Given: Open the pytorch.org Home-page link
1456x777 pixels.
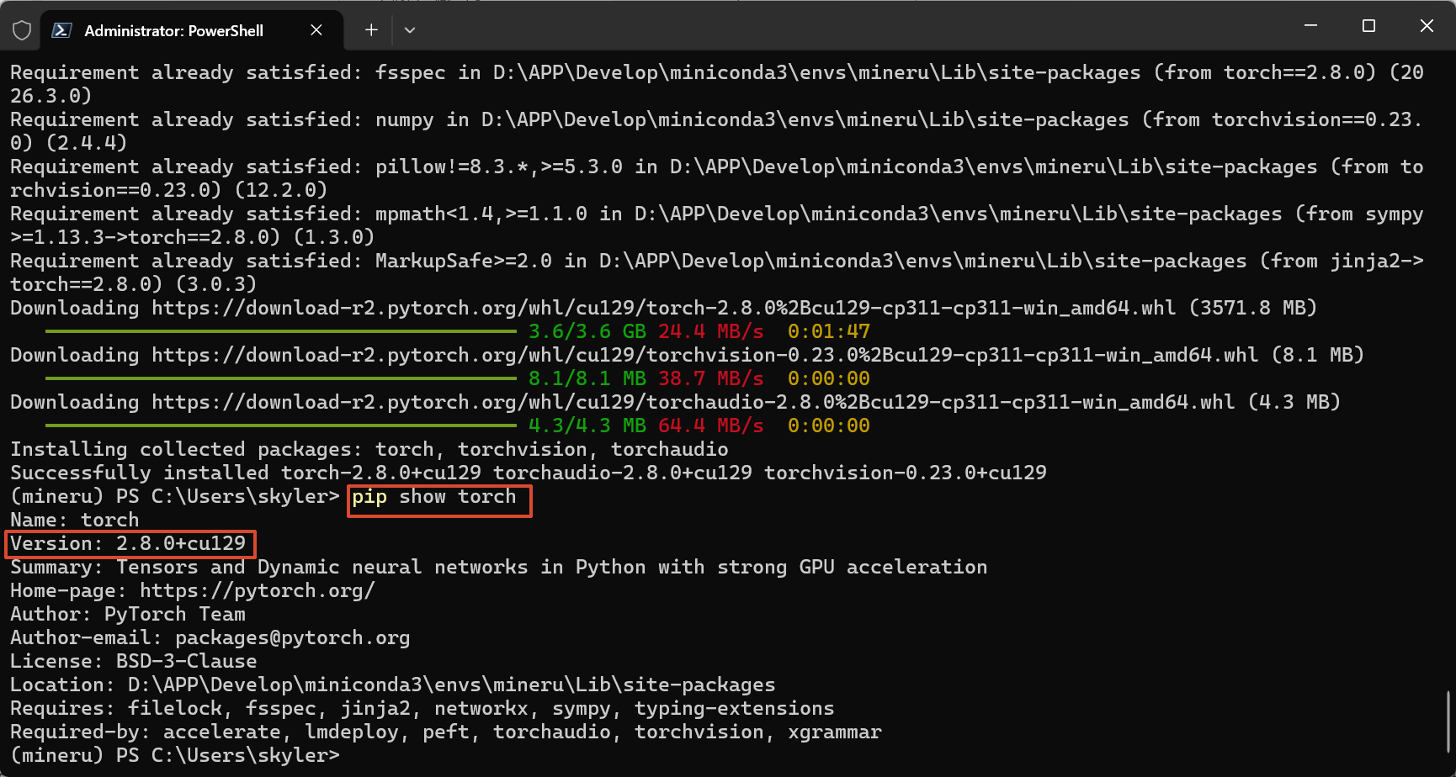Looking at the screenshot, I should click(x=257, y=591).
